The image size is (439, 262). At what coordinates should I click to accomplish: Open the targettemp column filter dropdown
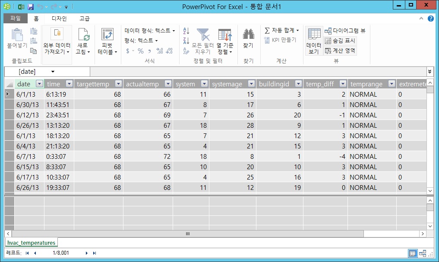tap(118, 84)
